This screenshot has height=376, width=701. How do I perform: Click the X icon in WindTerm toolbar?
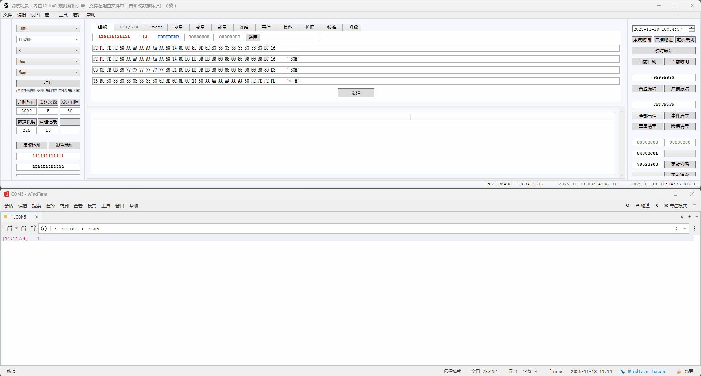656,206
